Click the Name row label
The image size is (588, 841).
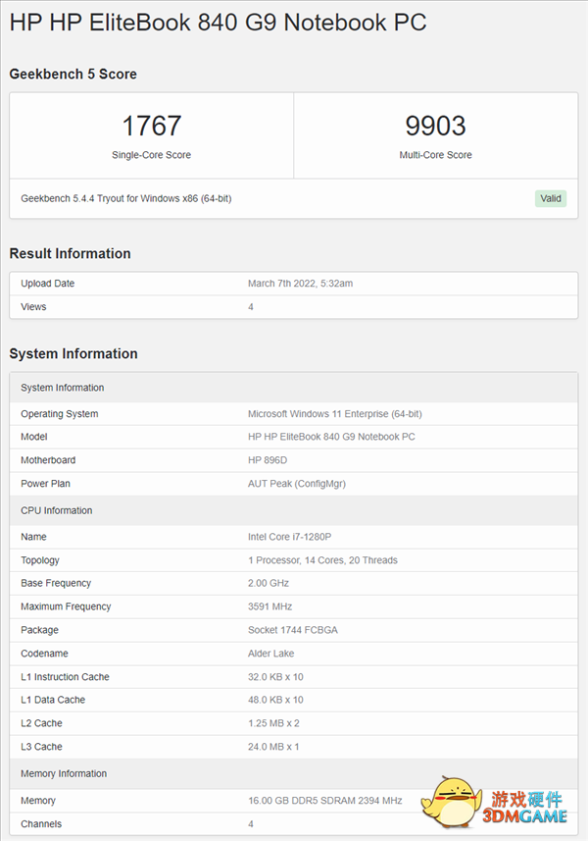(x=33, y=537)
